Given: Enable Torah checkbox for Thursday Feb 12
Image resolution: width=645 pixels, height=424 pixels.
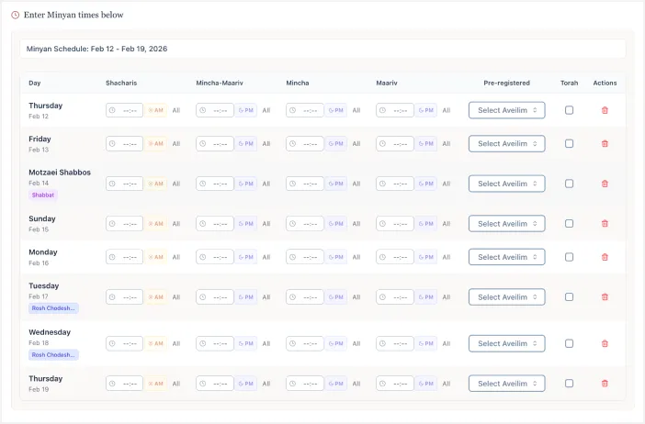Looking at the screenshot, I should (x=569, y=110).
